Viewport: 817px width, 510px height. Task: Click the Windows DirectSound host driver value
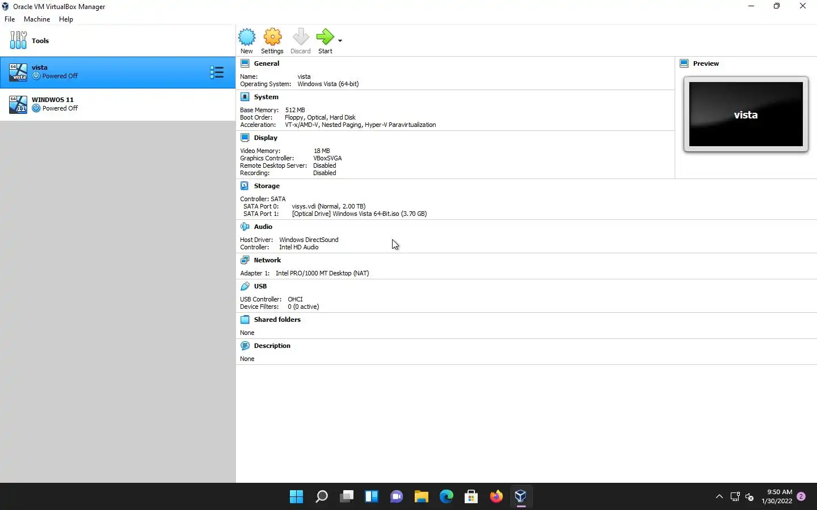pyautogui.click(x=309, y=240)
